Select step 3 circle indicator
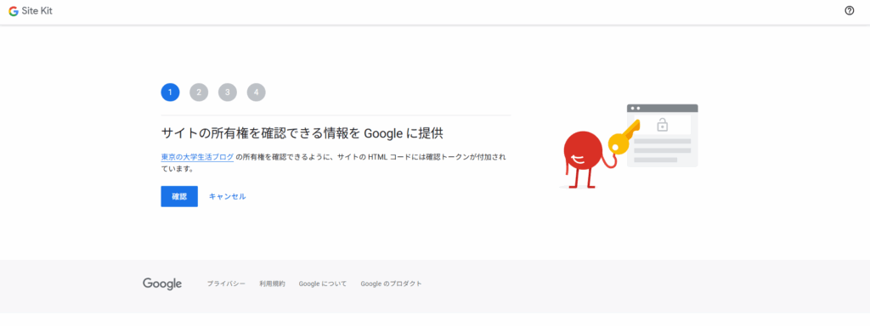Viewport: 870px width, 326px height. (x=228, y=92)
